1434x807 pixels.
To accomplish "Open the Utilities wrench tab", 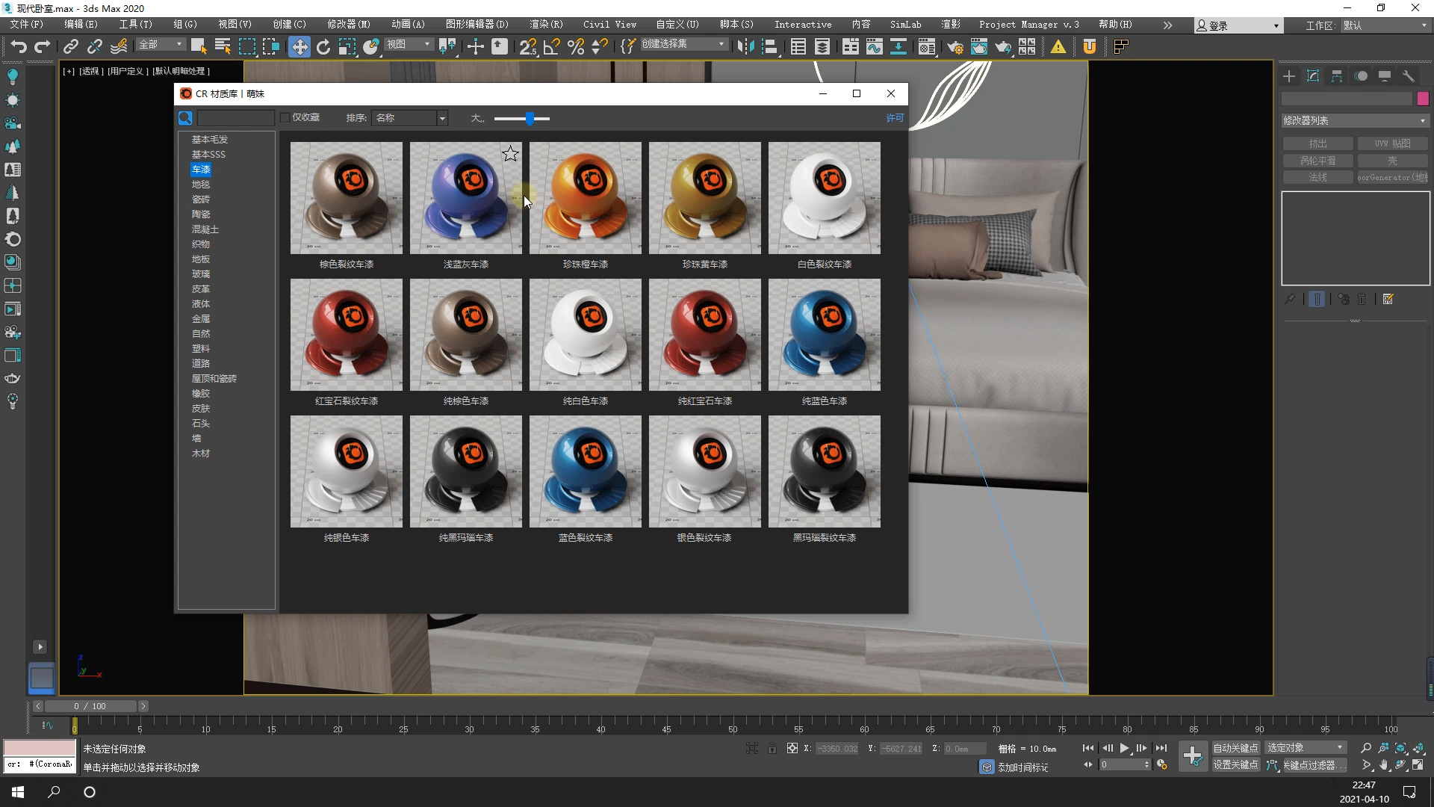I will 1409,76.
